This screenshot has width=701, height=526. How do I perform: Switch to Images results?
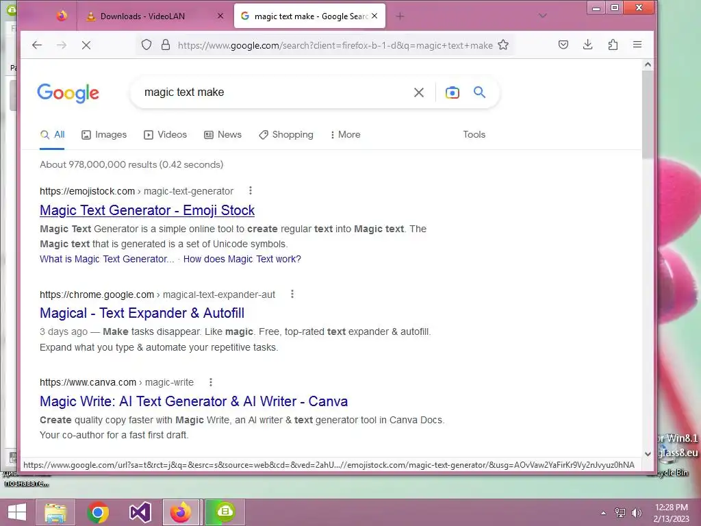[x=104, y=135]
